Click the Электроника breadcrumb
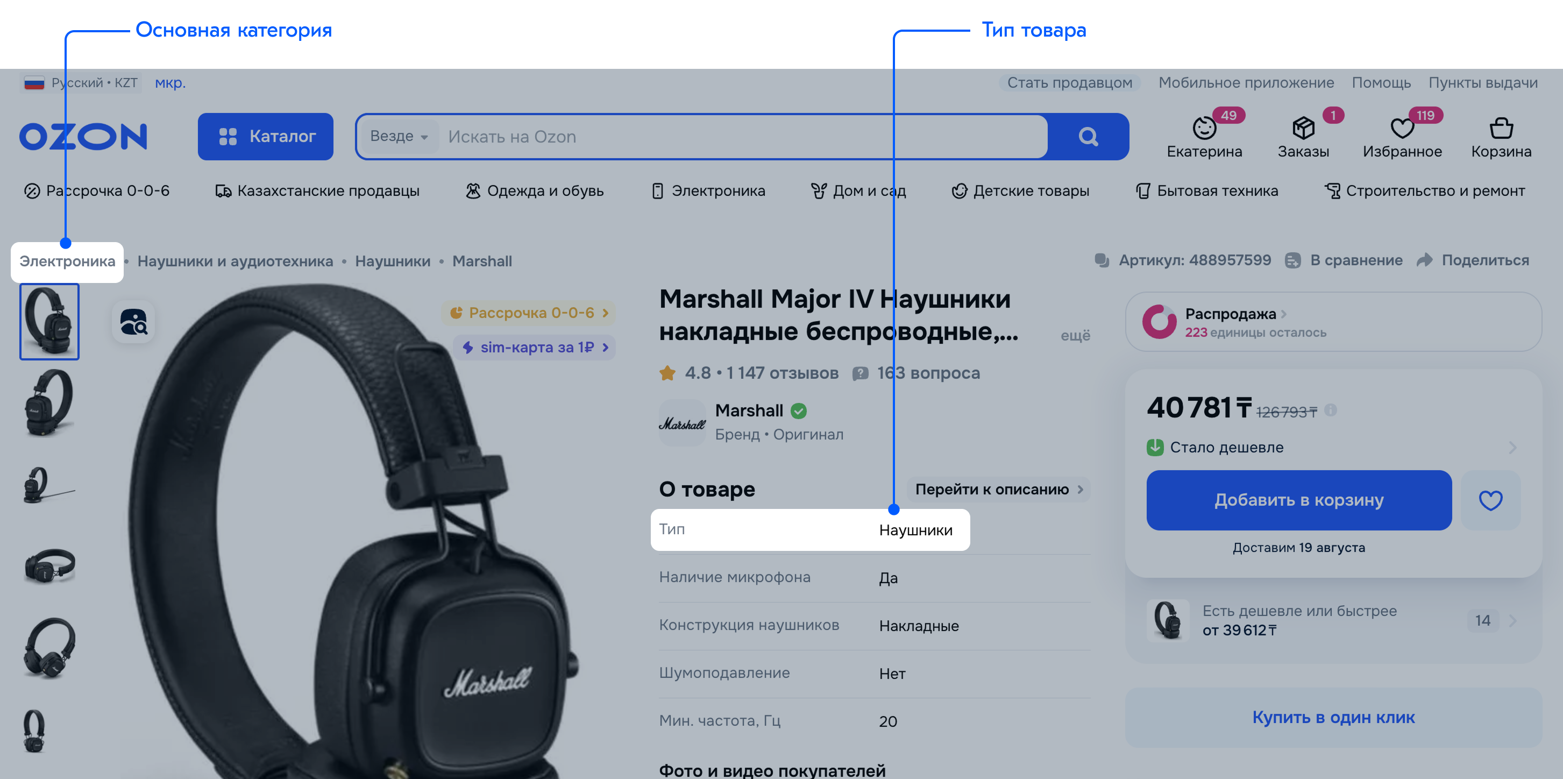1563x779 pixels. coord(67,261)
